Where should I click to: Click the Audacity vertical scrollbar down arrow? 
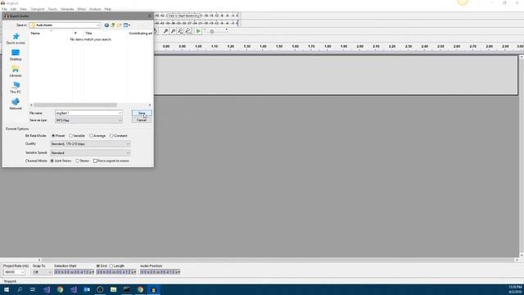pyautogui.click(x=522, y=256)
